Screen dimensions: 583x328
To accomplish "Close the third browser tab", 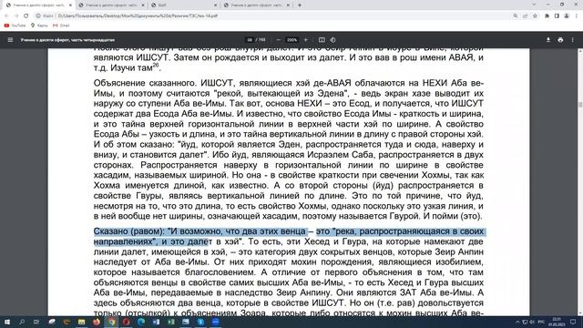I will 216,5.
